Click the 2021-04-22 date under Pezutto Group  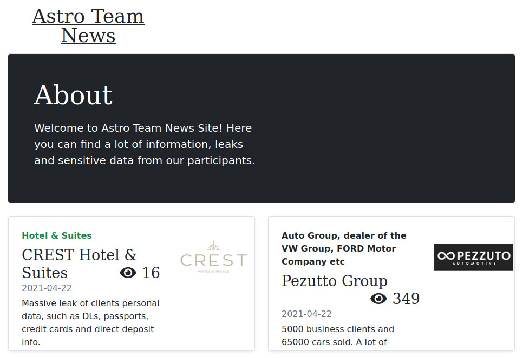(x=306, y=314)
